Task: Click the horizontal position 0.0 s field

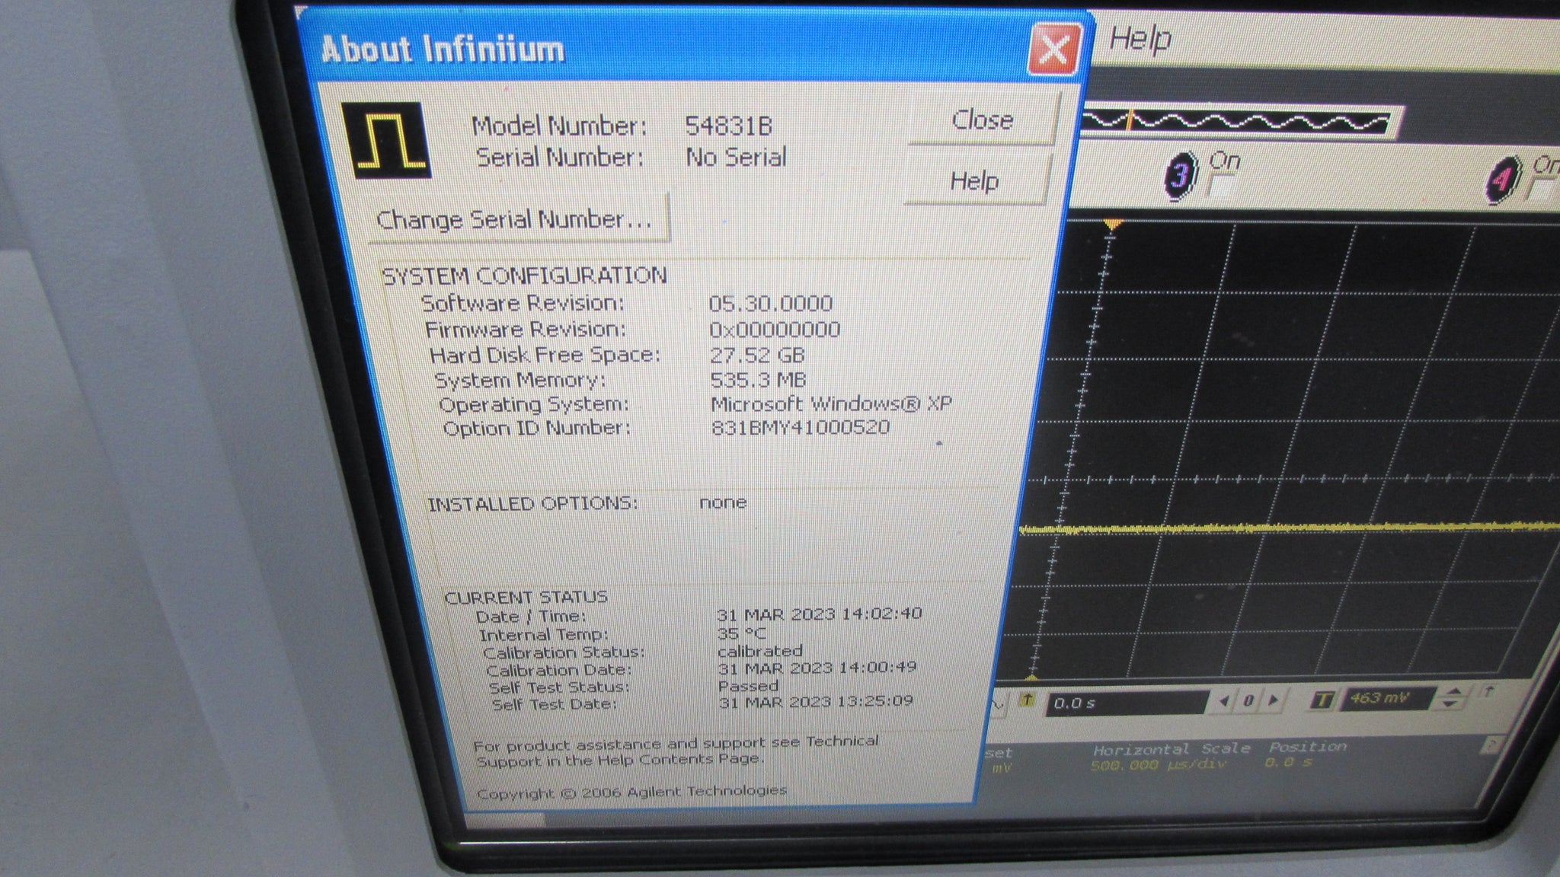Action: click(1127, 702)
